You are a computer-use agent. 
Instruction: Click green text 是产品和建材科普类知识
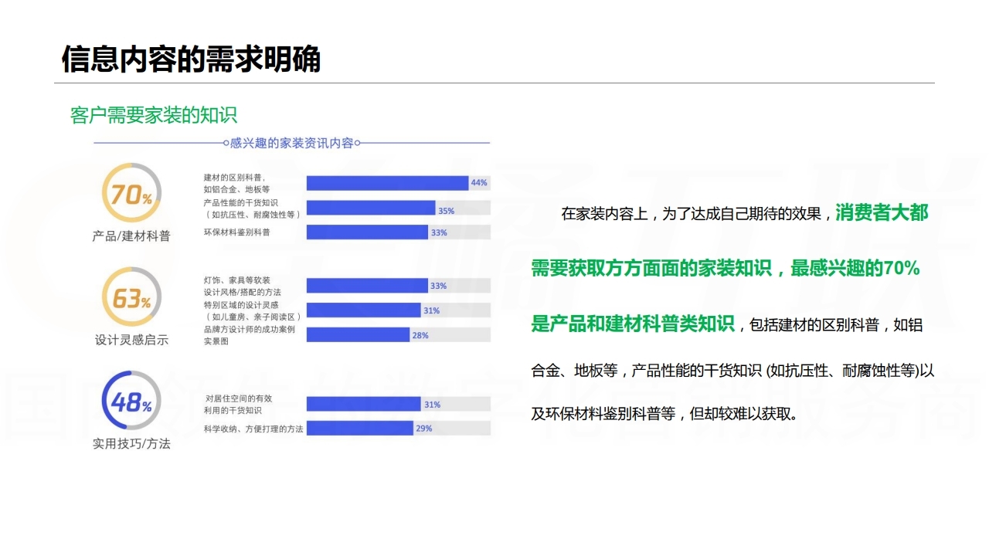coord(633,324)
